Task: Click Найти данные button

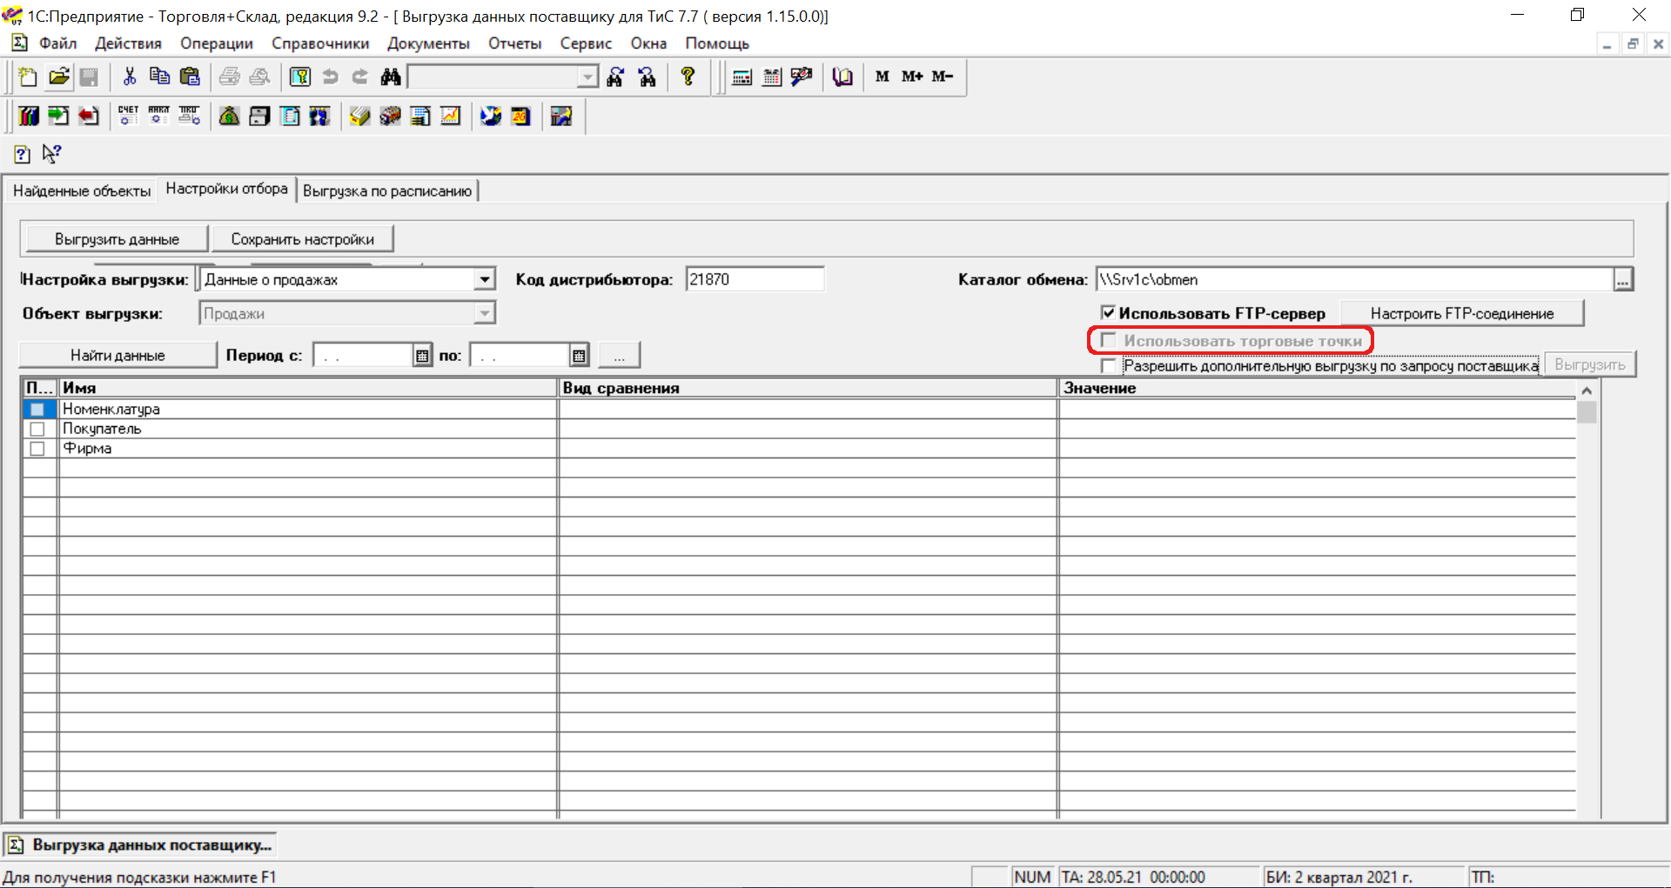Action: [x=117, y=355]
